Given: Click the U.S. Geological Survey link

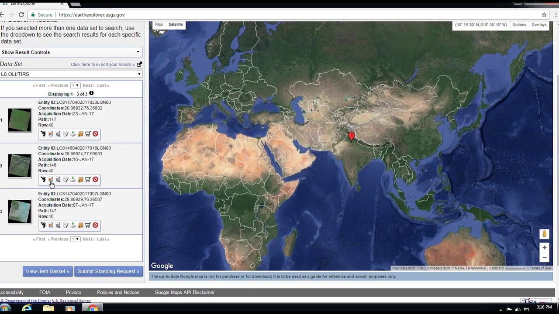Looking at the screenshot, I should [71, 300].
